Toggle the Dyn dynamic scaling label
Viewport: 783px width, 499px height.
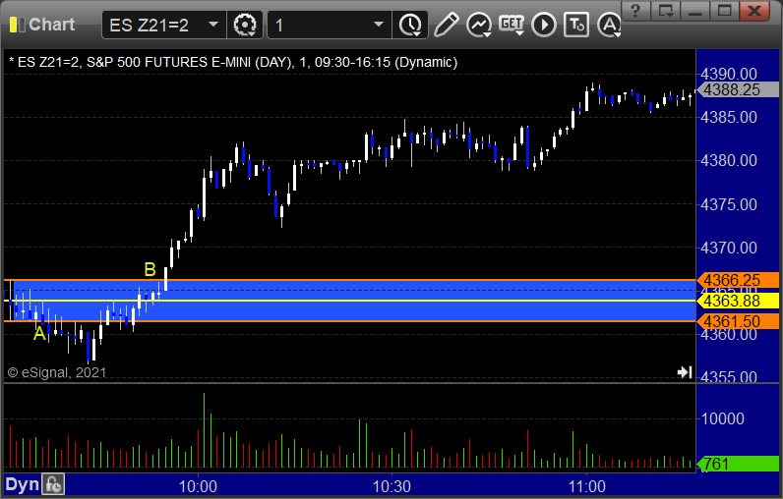[x=22, y=484]
